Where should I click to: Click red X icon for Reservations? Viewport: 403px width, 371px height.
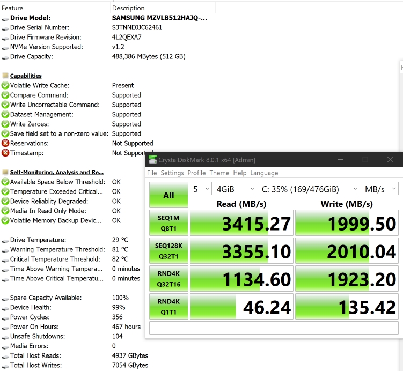5,143
